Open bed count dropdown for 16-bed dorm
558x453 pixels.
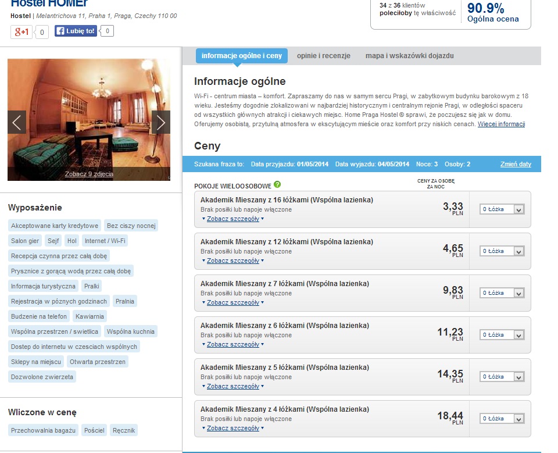click(x=502, y=209)
